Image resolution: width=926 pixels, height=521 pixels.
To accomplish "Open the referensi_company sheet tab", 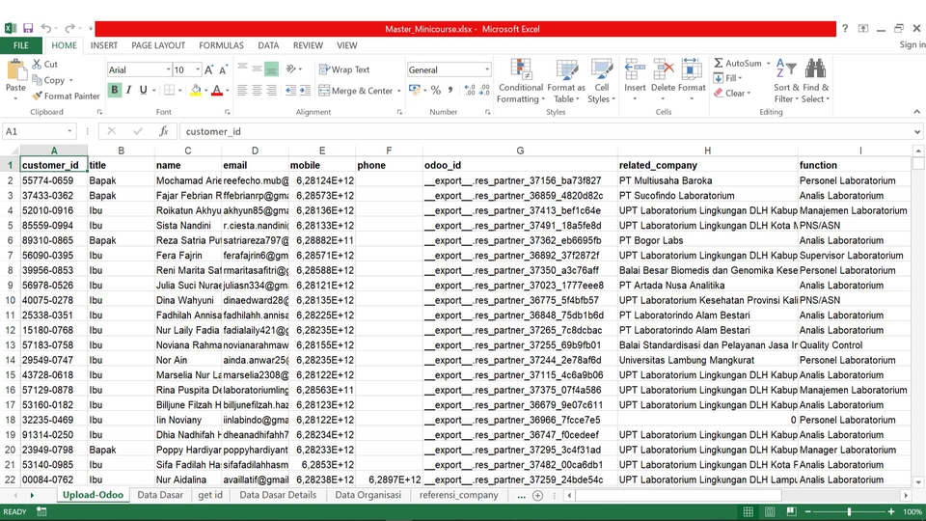I will pyautogui.click(x=459, y=495).
